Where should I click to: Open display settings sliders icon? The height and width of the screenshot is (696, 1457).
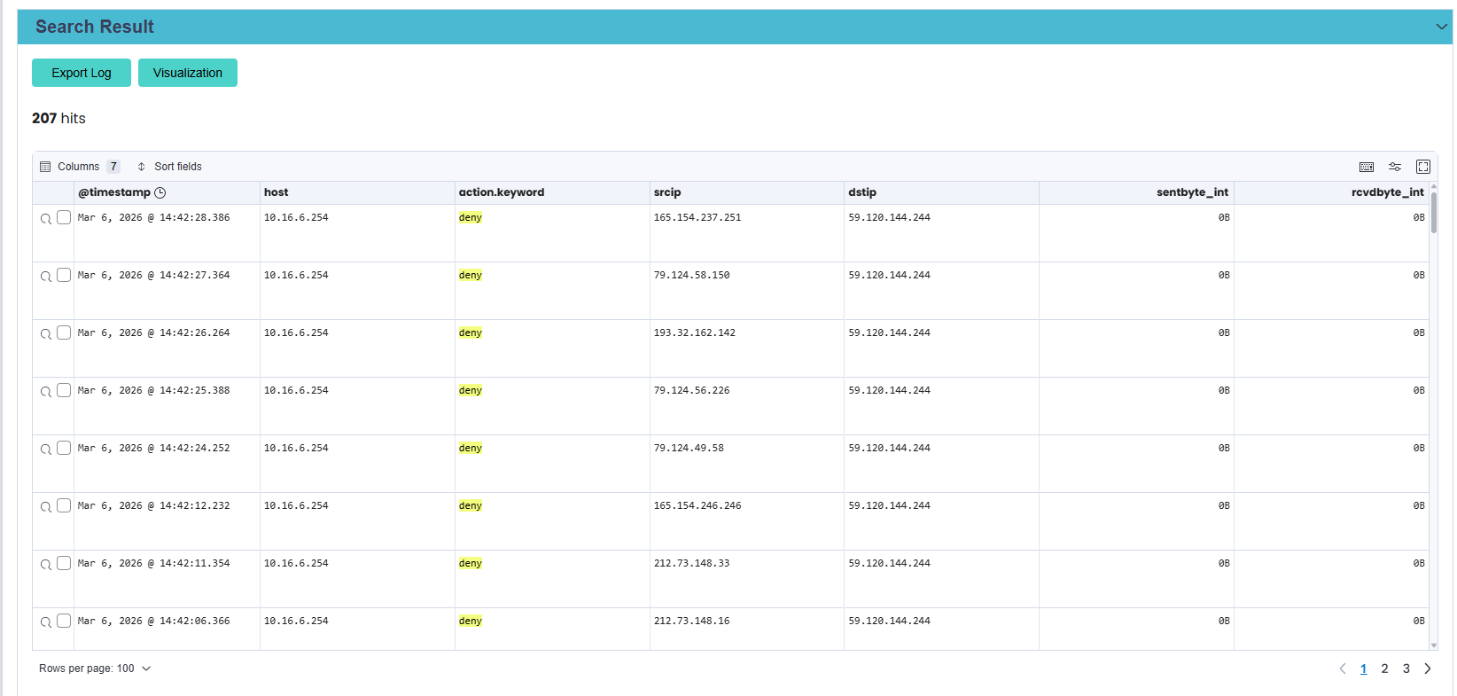tap(1395, 167)
